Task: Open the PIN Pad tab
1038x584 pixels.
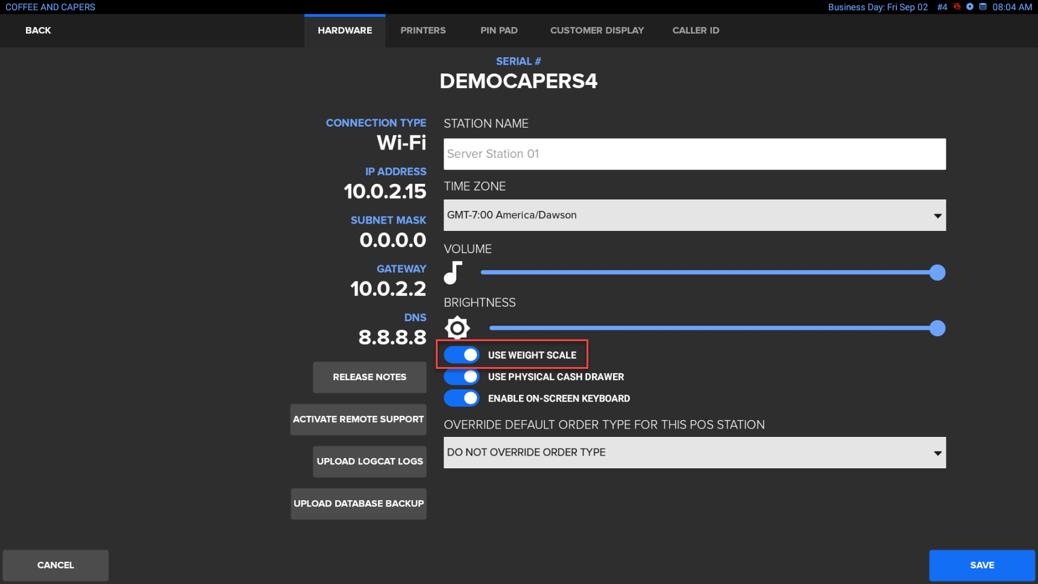Action: click(x=499, y=31)
